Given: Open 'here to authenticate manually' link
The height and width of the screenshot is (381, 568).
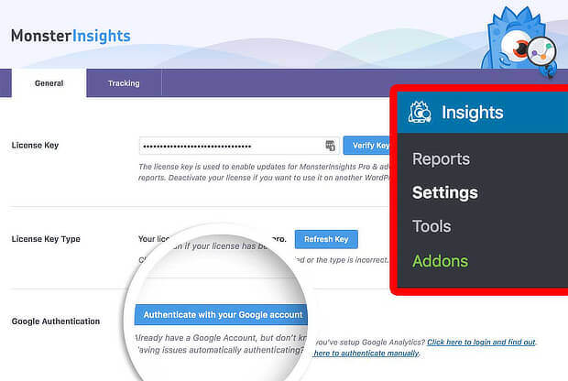Looking at the screenshot, I should click(366, 353).
